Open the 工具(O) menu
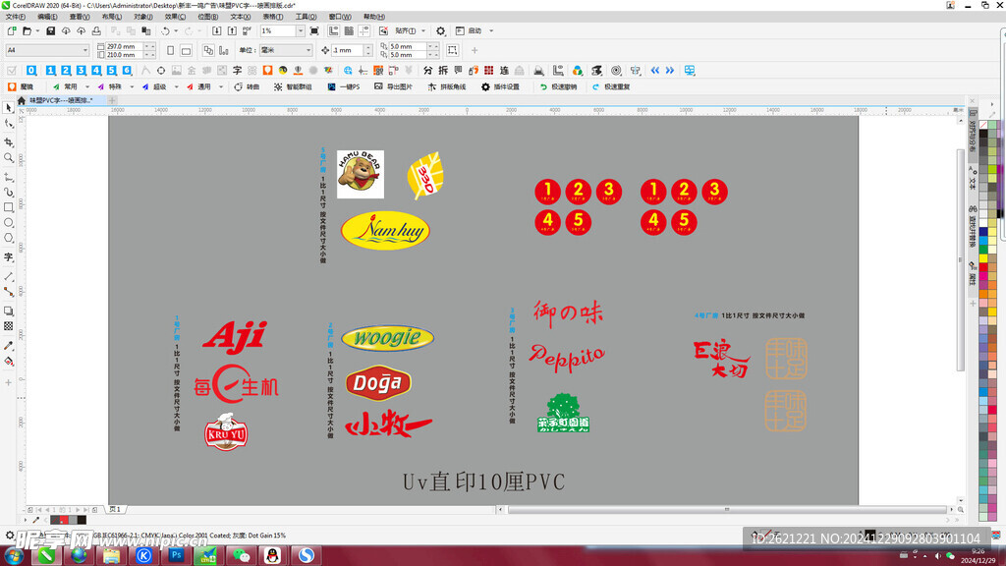 point(307,17)
